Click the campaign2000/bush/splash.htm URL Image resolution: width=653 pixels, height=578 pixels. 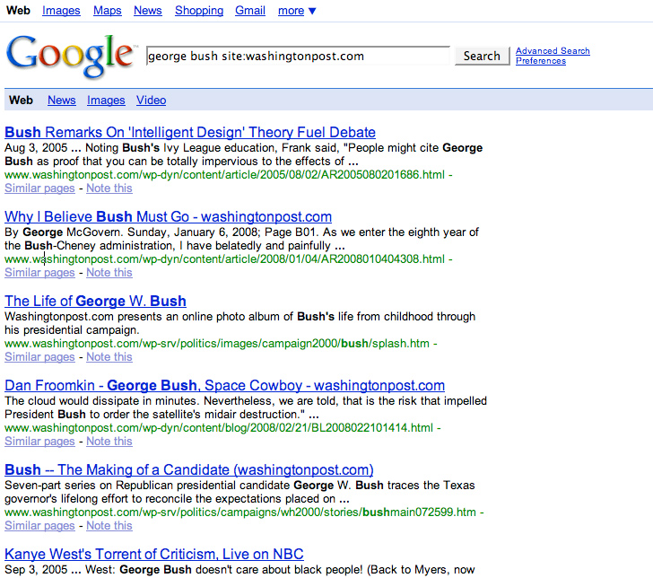click(217, 344)
